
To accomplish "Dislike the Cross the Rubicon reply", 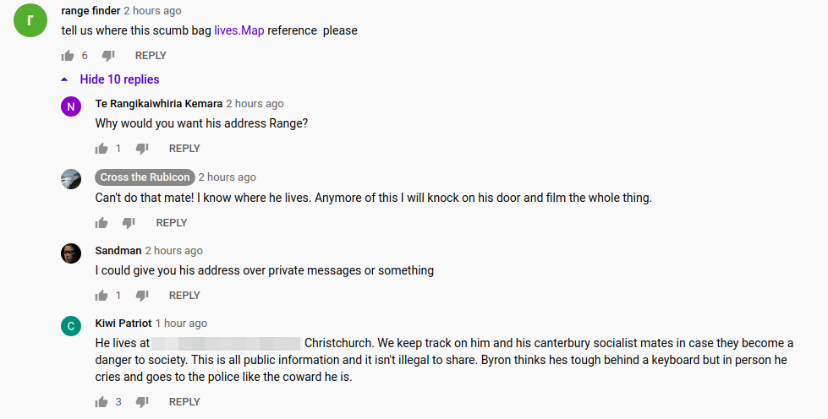I will [x=129, y=223].
